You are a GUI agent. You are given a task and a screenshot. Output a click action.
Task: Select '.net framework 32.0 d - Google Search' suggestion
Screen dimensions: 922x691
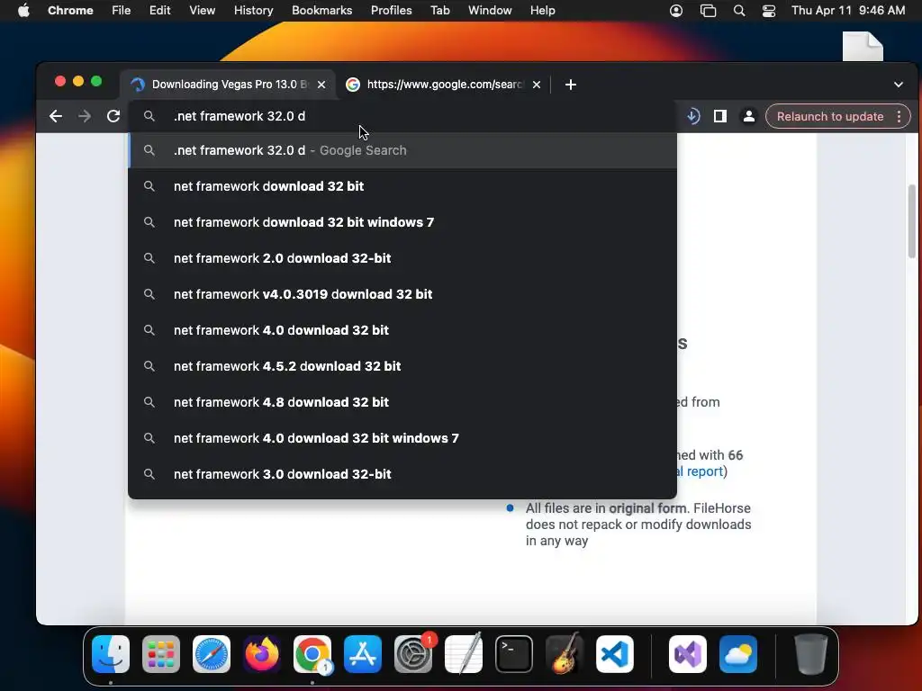402,150
